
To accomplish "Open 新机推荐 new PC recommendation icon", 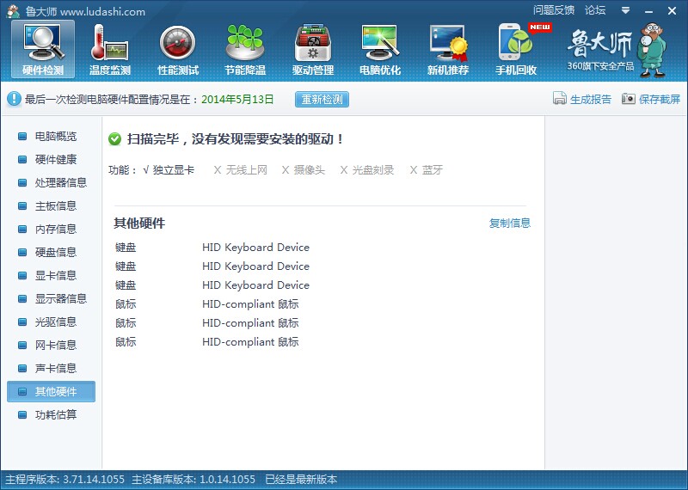I will [x=448, y=49].
